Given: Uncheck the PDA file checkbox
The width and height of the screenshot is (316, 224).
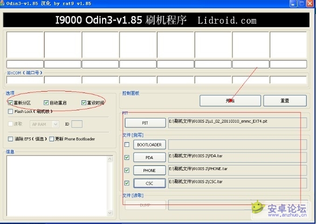Looking at the screenshot, I should (127, 157).
